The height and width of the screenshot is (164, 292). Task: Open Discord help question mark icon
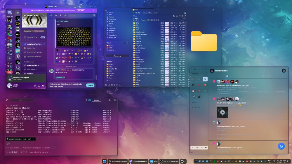[80, 7]
